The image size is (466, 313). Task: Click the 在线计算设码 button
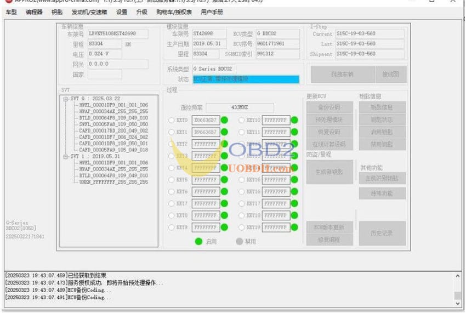point(329,145)
